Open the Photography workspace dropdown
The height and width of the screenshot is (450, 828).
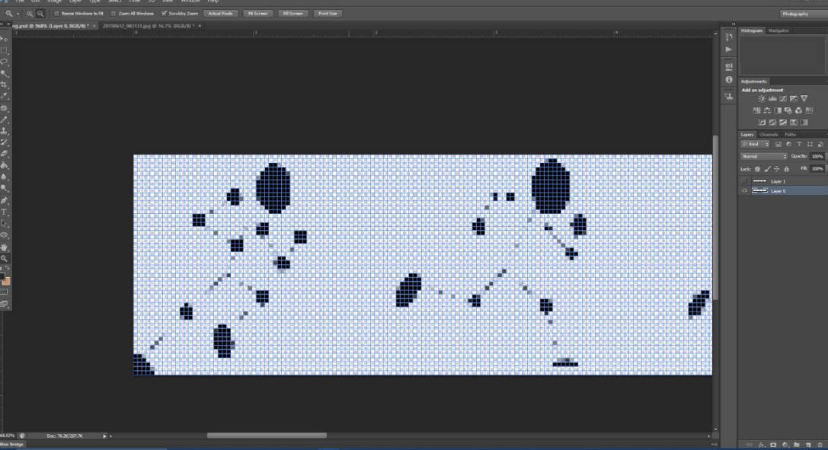(804, 14)
